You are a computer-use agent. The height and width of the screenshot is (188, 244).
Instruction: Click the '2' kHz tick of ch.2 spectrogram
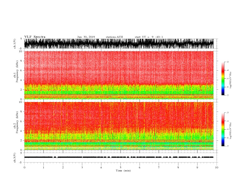pyautogui.click(x=21, y=140)
